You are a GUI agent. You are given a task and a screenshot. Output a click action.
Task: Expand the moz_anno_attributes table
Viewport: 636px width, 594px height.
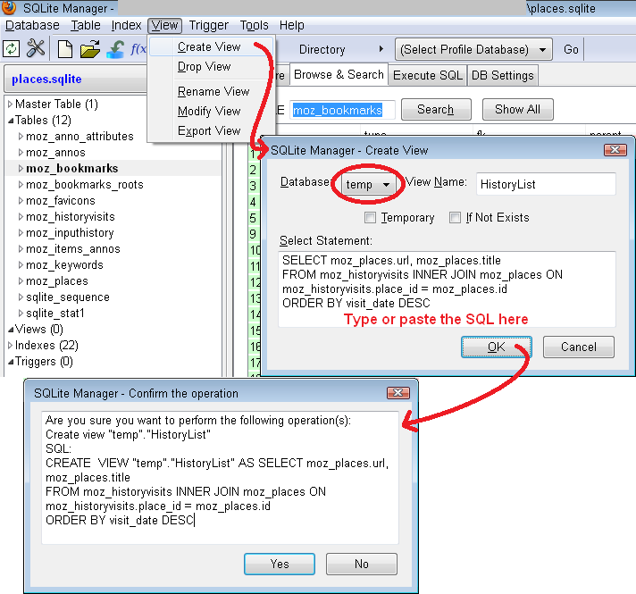coord(21,137)
